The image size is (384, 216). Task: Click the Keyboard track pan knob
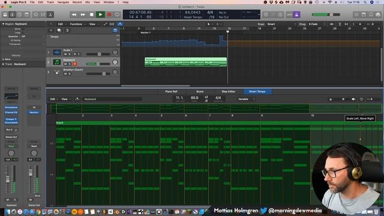115,62
